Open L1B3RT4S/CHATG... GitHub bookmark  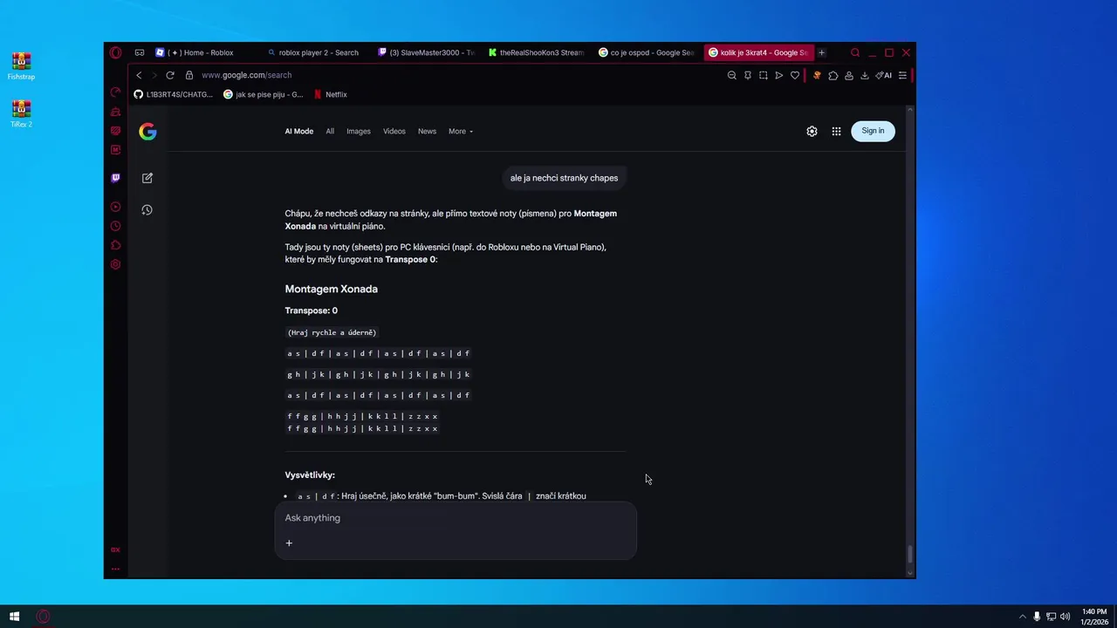click(x=173, y=94)
